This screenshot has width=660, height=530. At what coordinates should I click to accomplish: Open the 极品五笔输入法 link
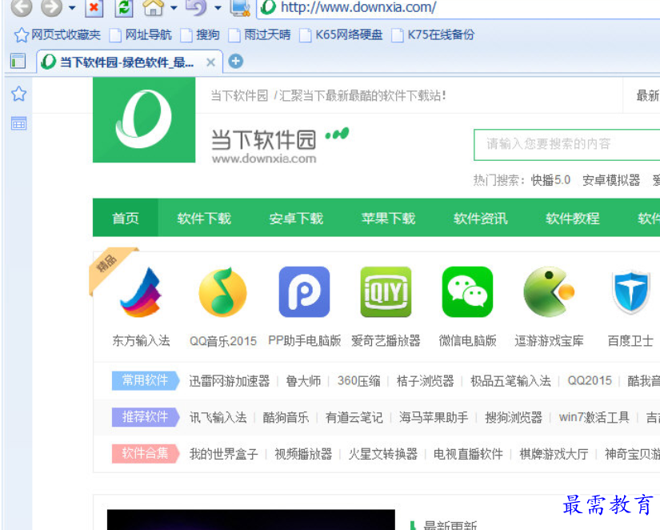pyautogui.click(x=510, y=381)
